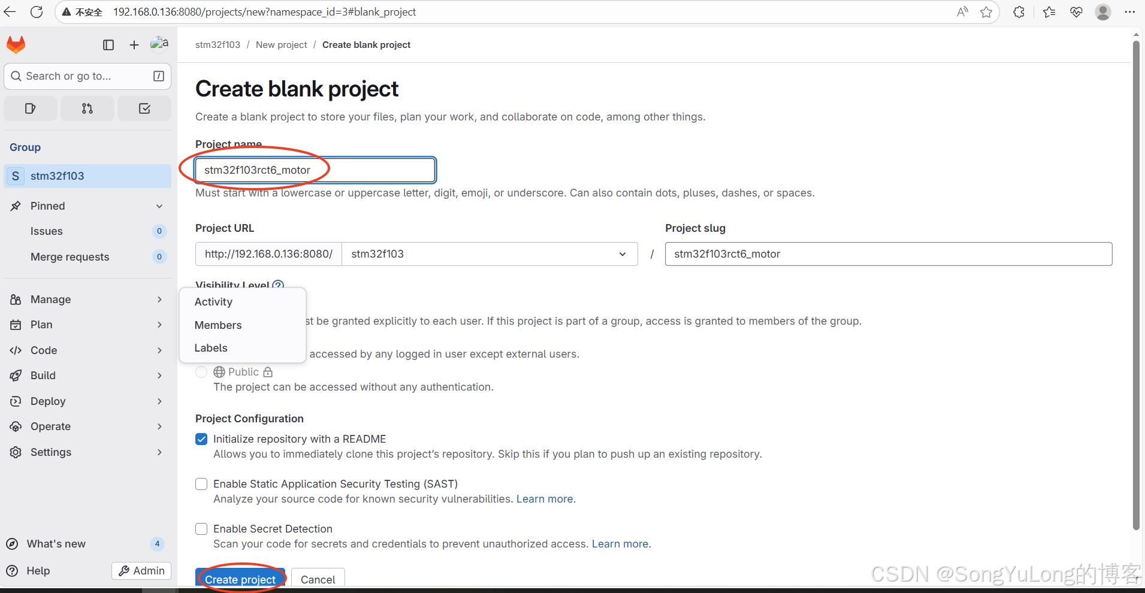Open the browser profile avatar
The image size is (1145, 593).
1103,12
